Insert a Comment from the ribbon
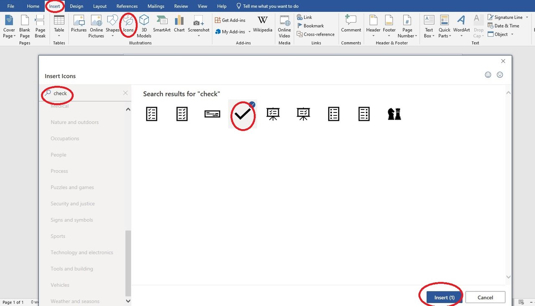The width and height of the screenshot is (535, 306). point(351,24)
